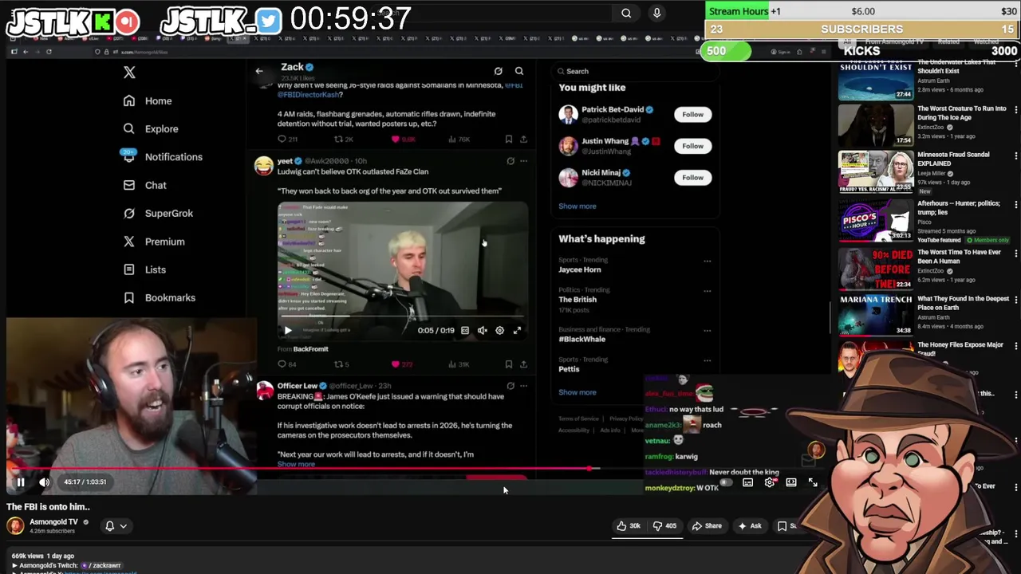This screenshot has width=1021, height=574.
Task: Open YouTube player settings gear
Action: pyautogui.click(x=769, y=482)
